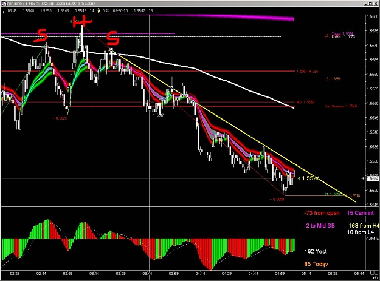Click the 1.5550 value in data bar
The width and height of the screenshot is (380, 281).
46,11
